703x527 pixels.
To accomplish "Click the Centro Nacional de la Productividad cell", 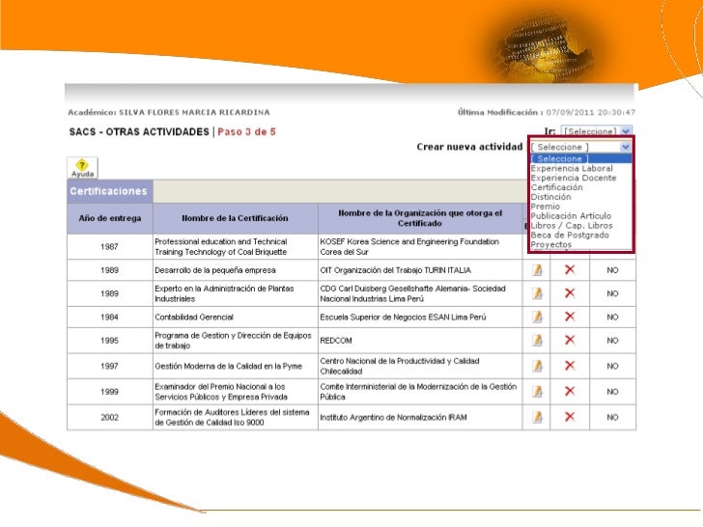I will pyautogui.click(x=420, y=366).
